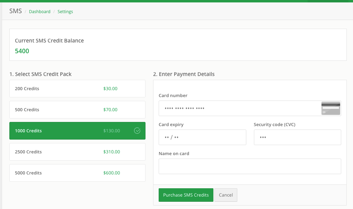The height and width of the screenshot is (209, 353).
Task: Click the $70.00 price text
Action: (110, 110)
